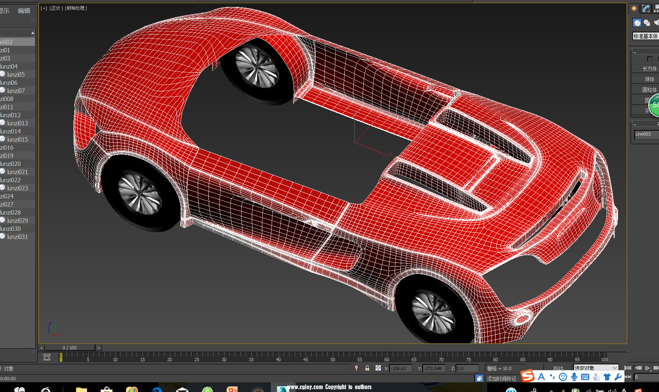
Task: Open the [正交] viewport view menu
Action: click(56, 8)
